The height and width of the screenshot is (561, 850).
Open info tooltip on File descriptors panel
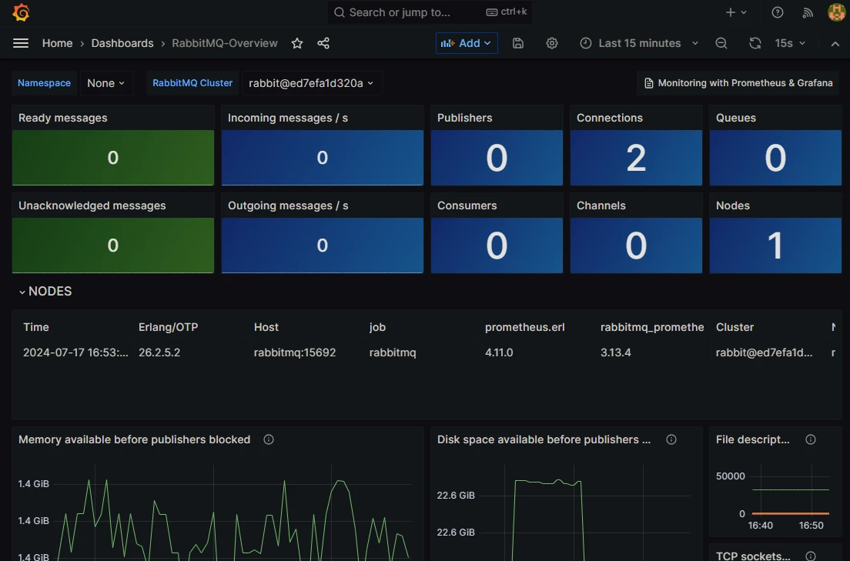[810, 439]
